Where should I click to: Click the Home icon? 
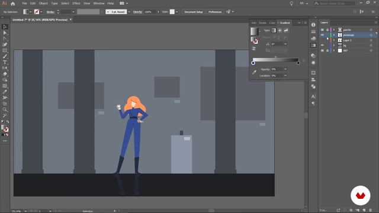13,4
